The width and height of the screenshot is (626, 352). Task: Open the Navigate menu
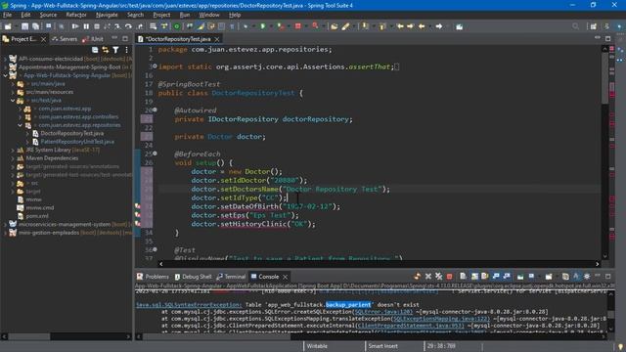(x=107, y=15)
